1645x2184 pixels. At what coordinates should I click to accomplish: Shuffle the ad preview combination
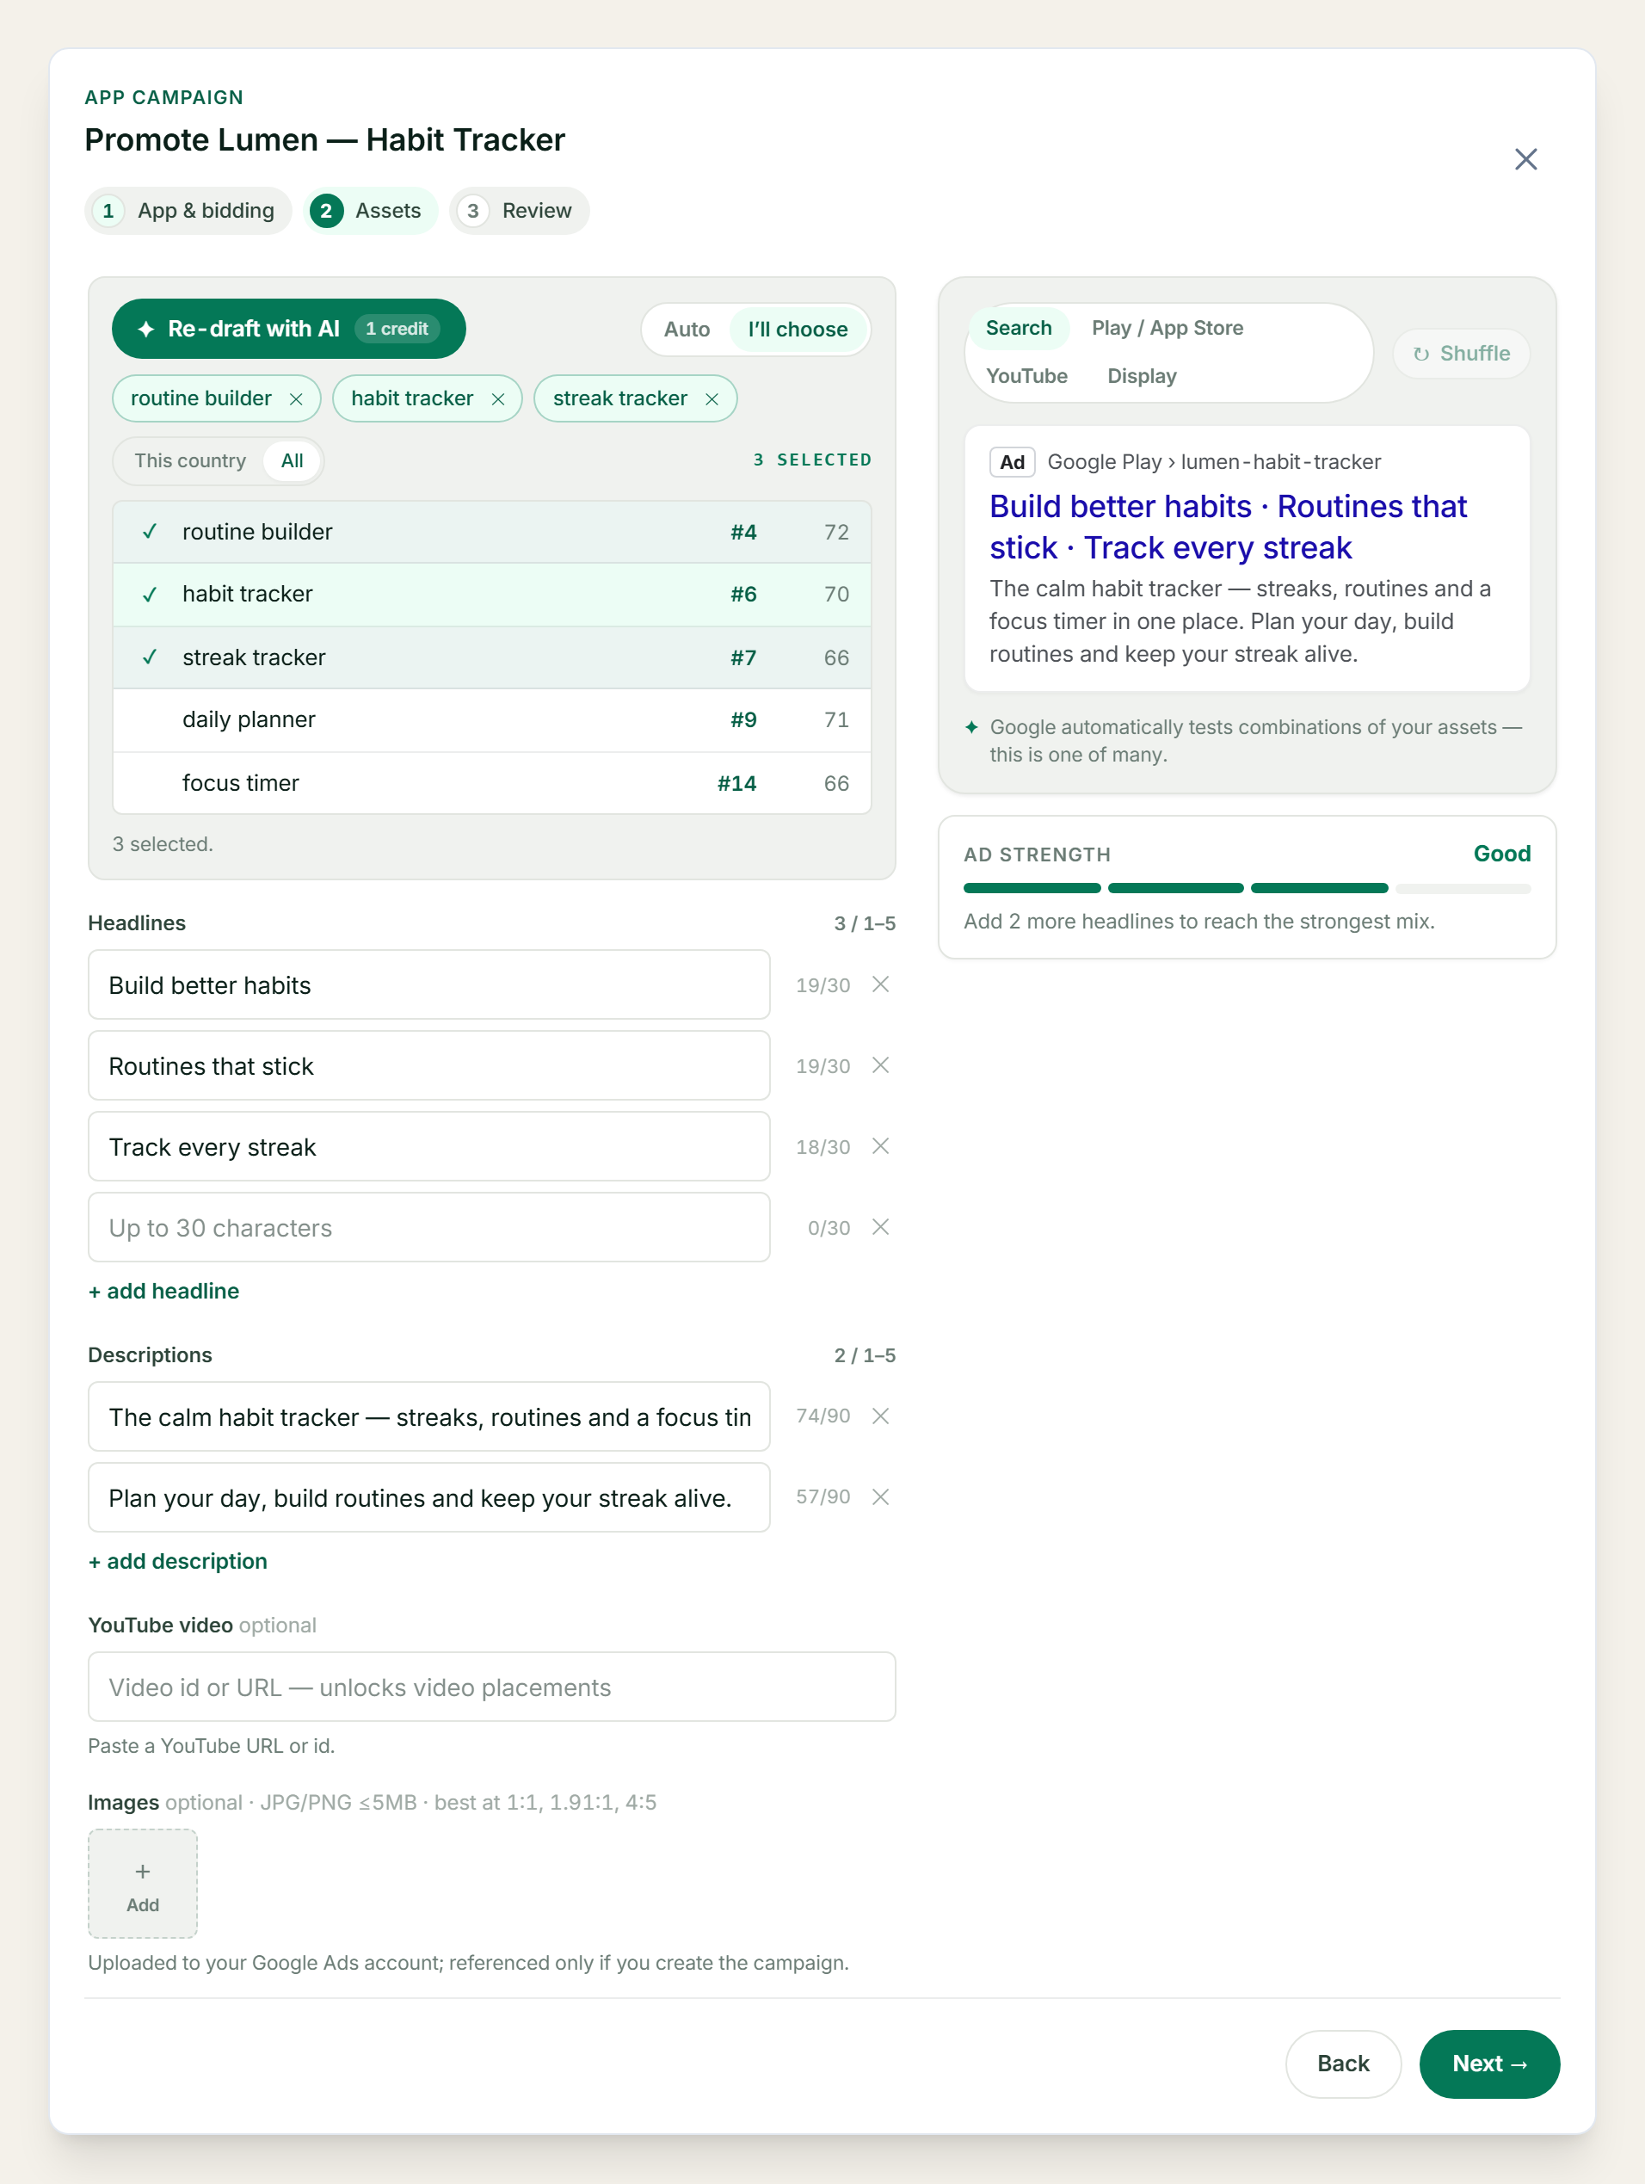point(1460,354)
